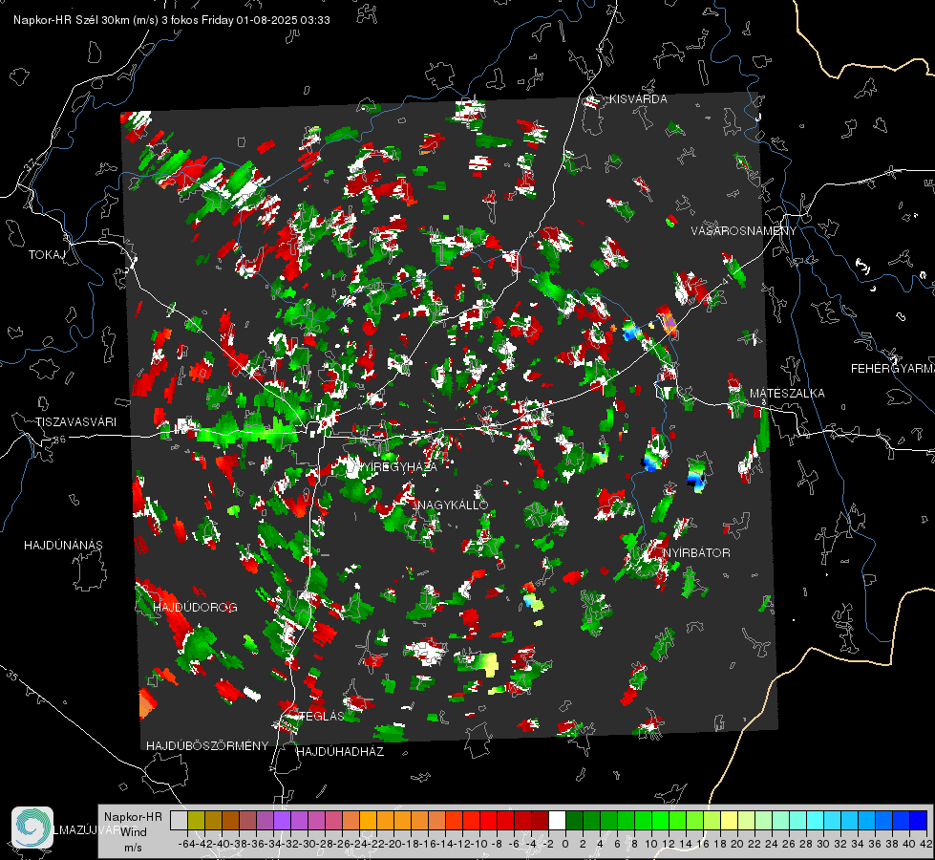Viewport: 935px width, 860px height.
Task: Click the NYÍRBÁTOR city label
Action: (696, 553)
